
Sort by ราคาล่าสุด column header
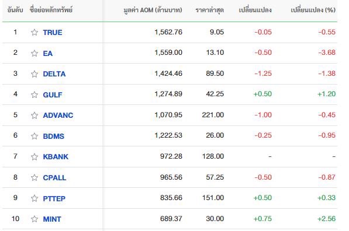click(x=209, y=10)
